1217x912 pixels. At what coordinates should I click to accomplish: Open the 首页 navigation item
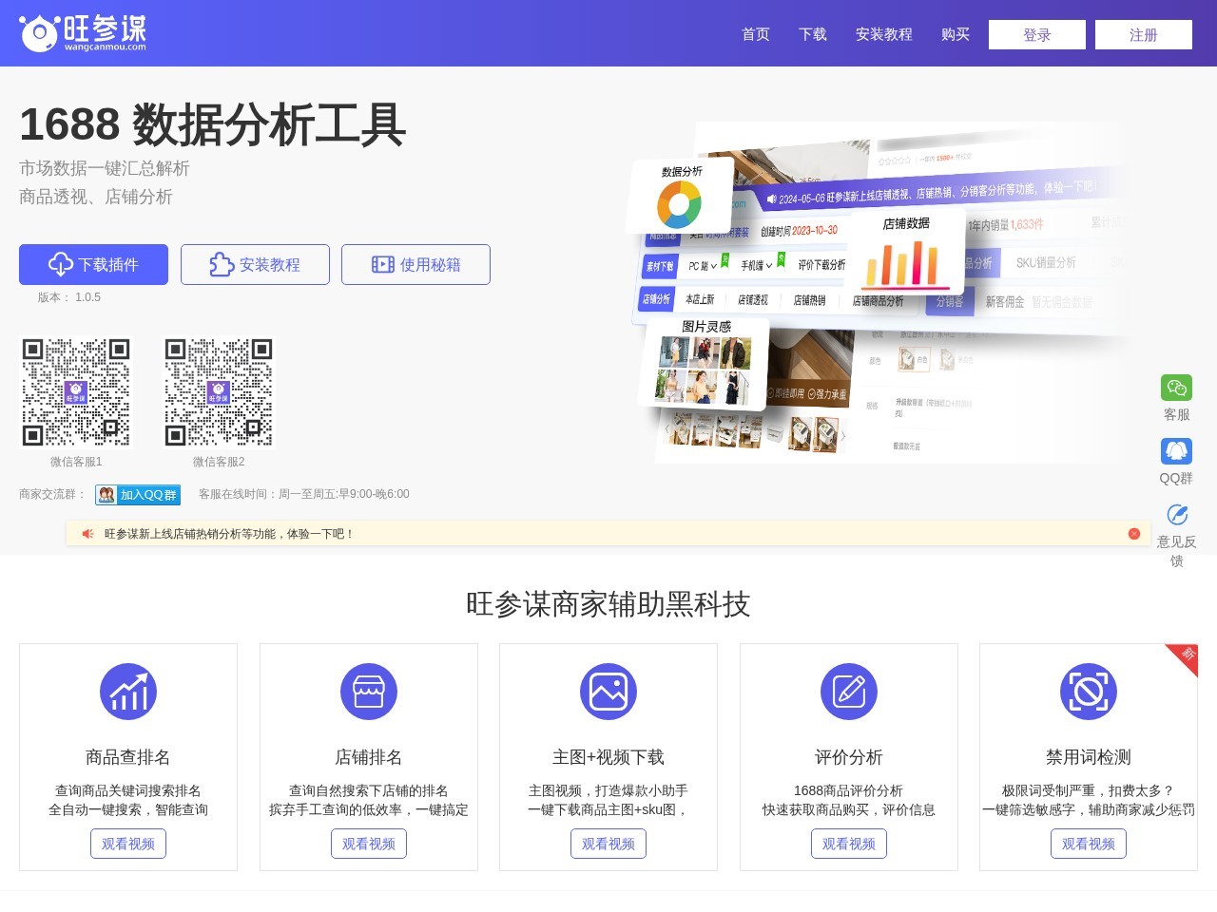pos(756,34)
